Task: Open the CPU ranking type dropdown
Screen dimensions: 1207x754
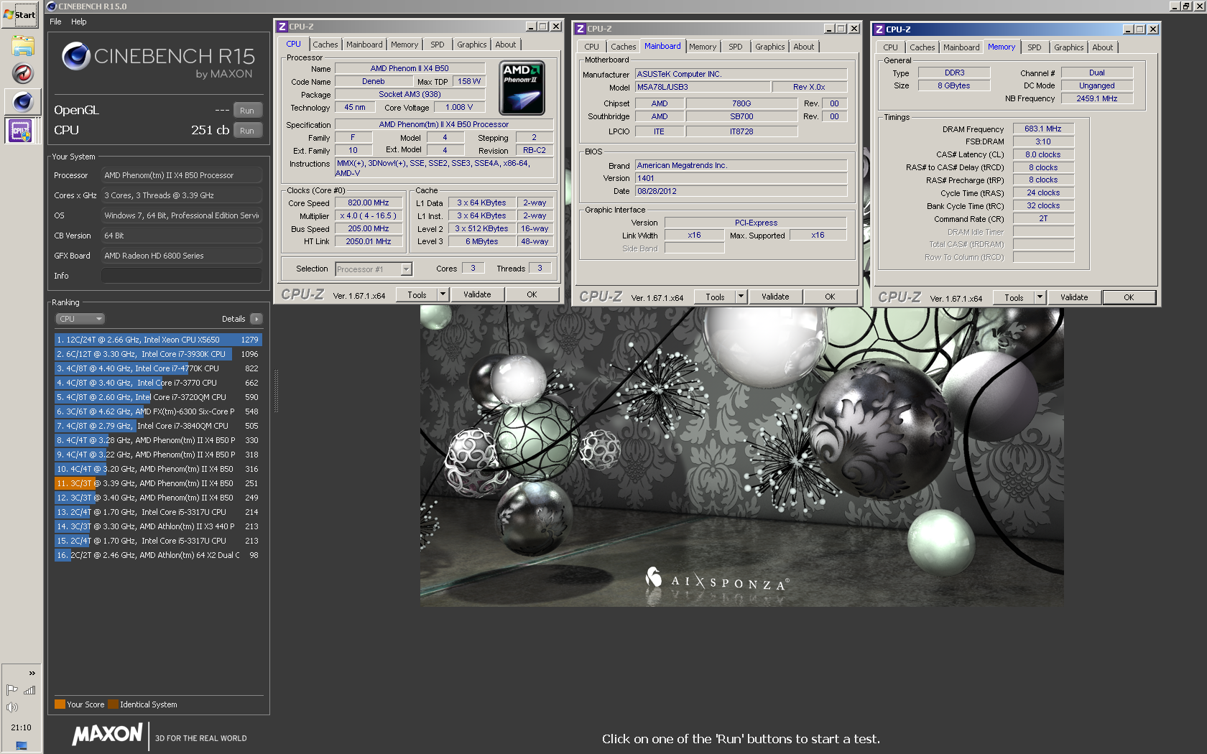Action: [80, 319]
